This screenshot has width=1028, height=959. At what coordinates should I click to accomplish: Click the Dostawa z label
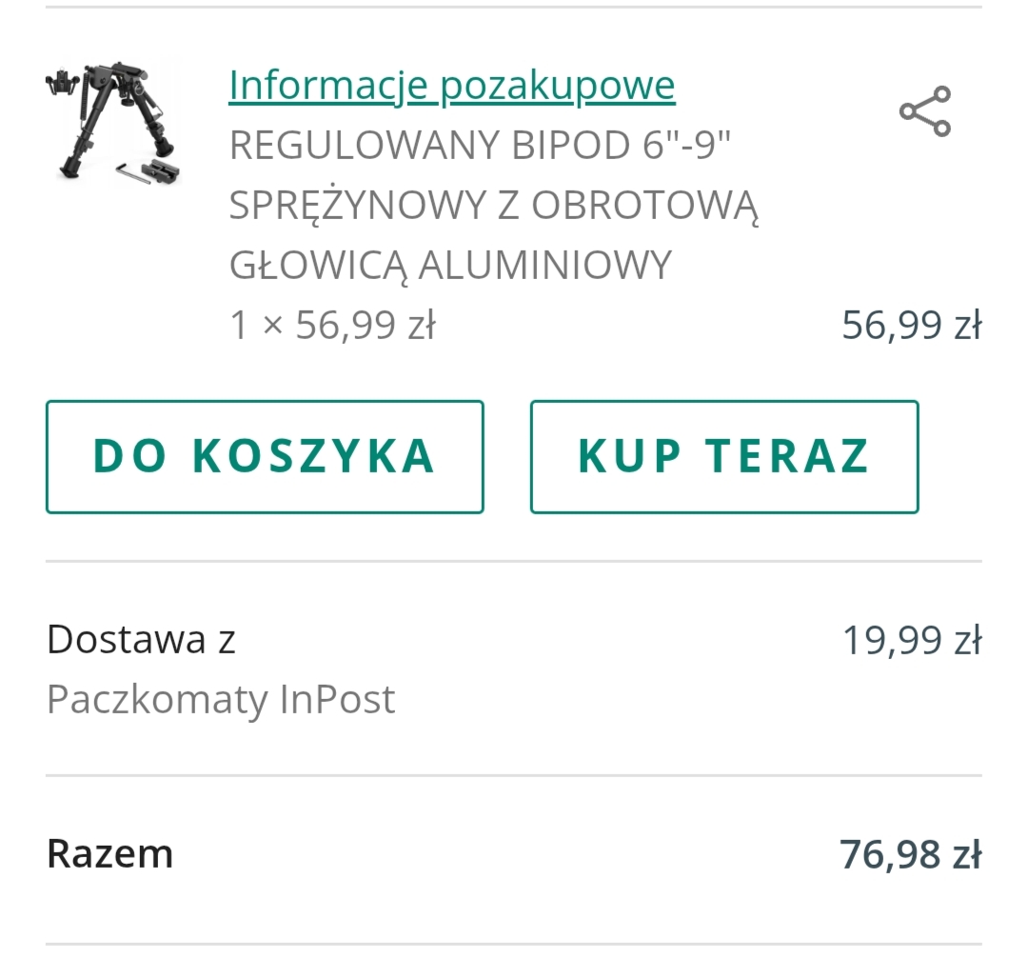[141, 639]
